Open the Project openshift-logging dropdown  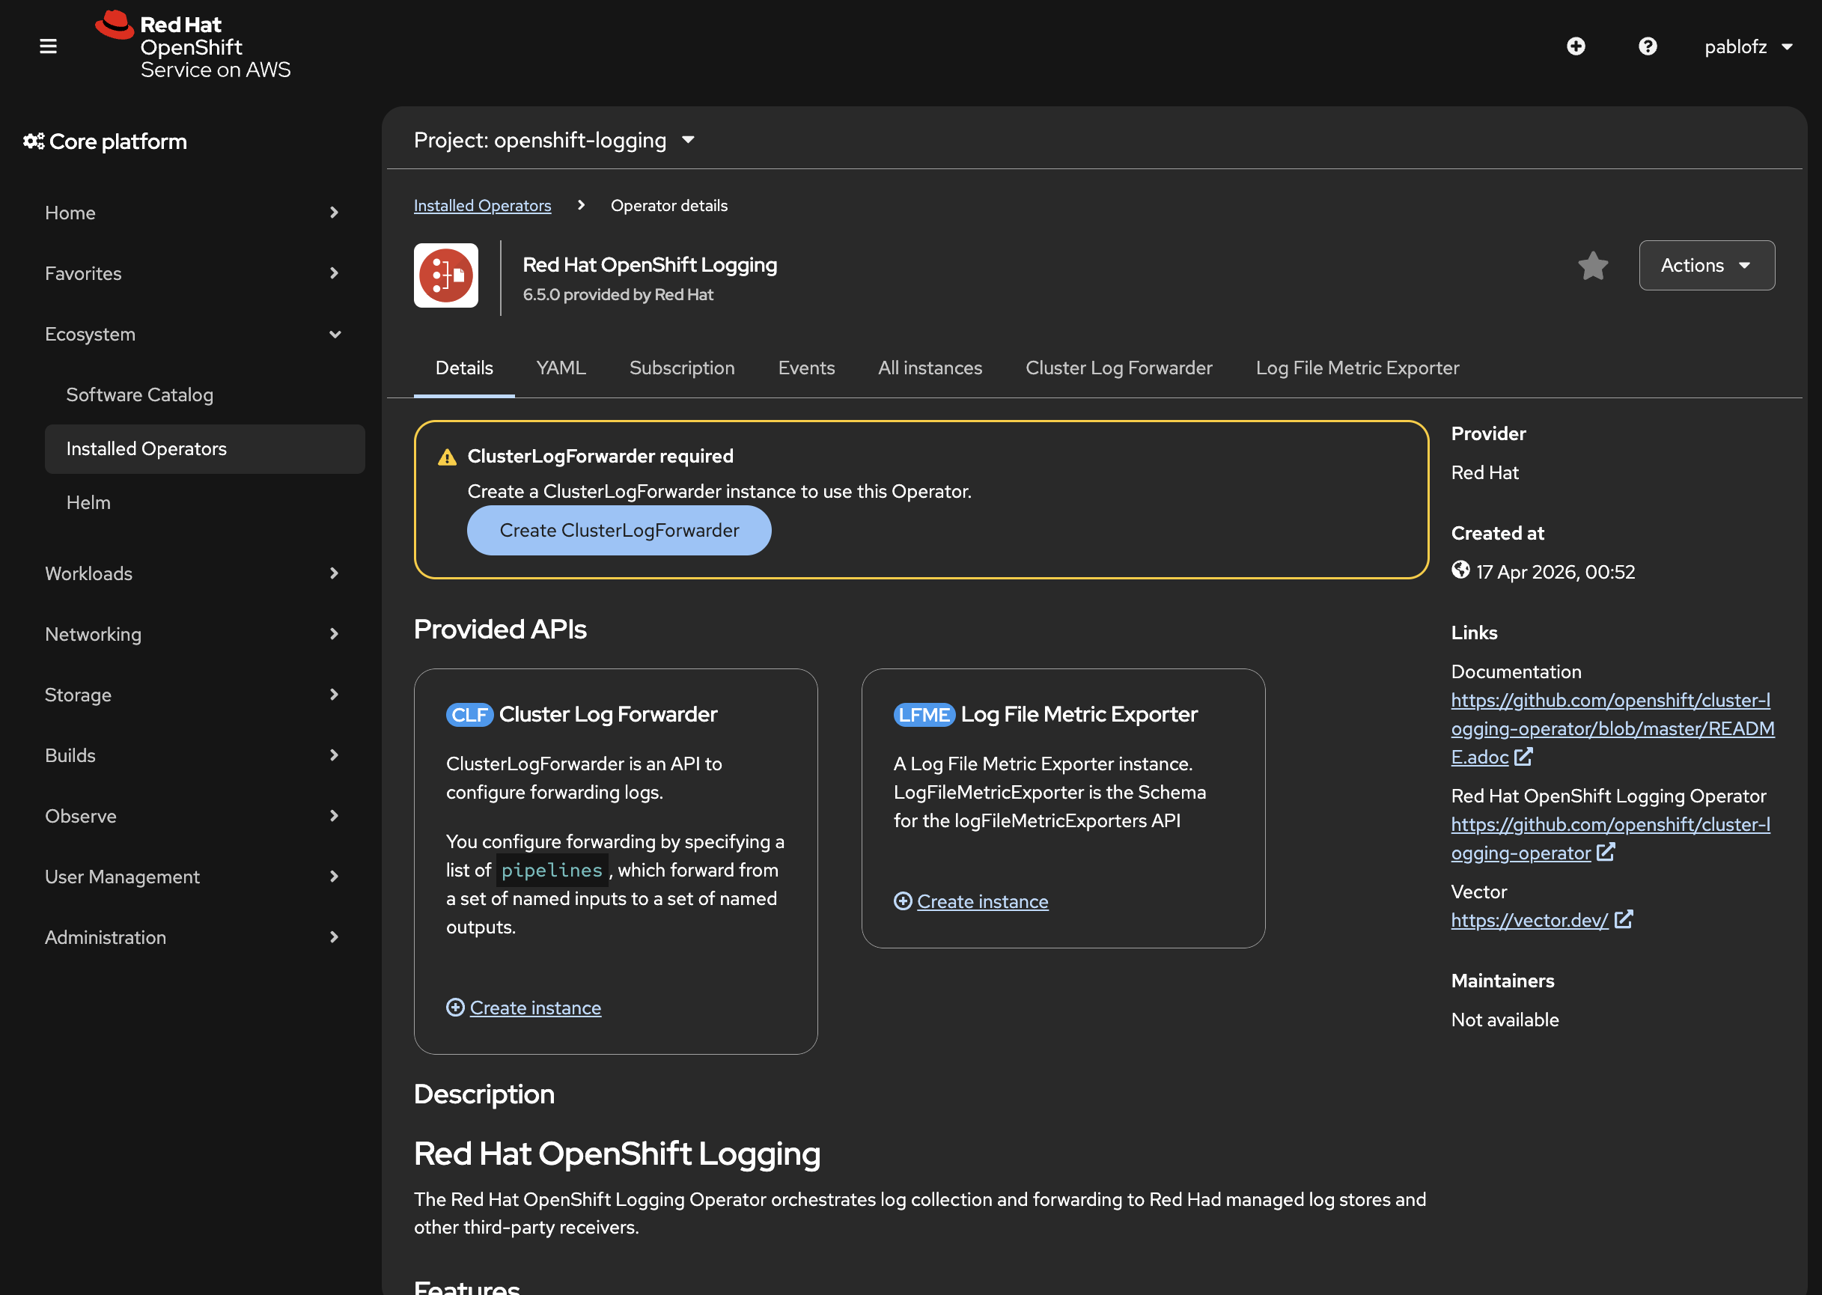point(554,140)
